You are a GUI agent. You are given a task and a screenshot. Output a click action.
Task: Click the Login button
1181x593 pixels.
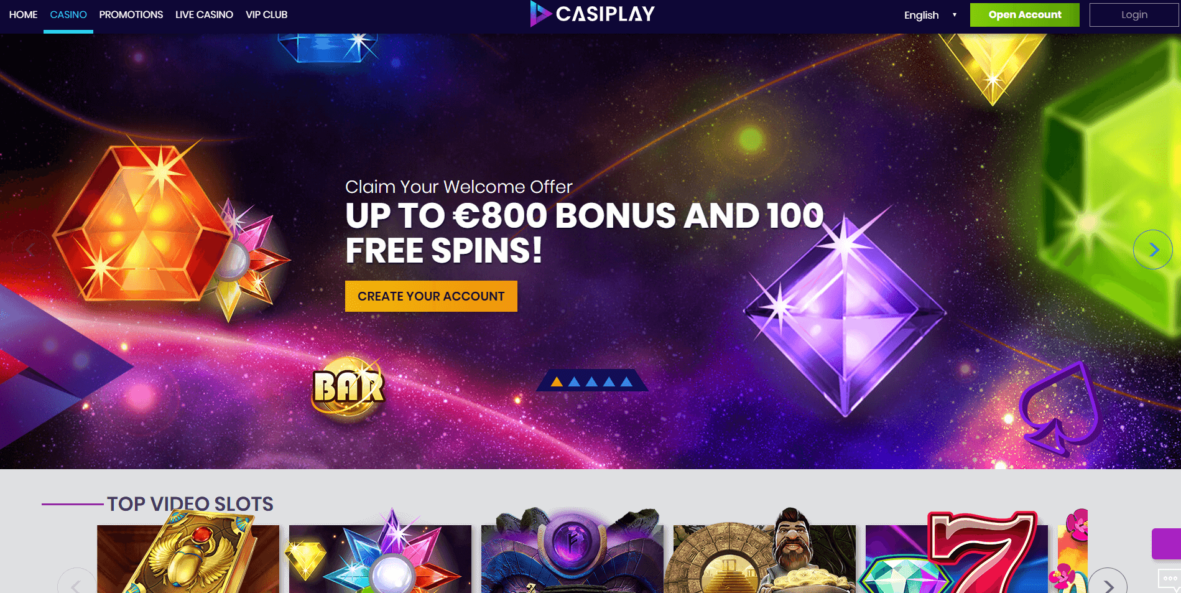[1134, 15]
